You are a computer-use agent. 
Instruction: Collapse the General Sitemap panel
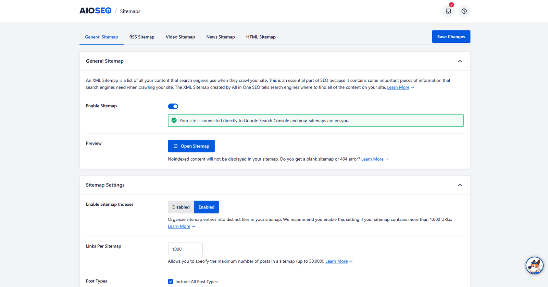point(460,61)
